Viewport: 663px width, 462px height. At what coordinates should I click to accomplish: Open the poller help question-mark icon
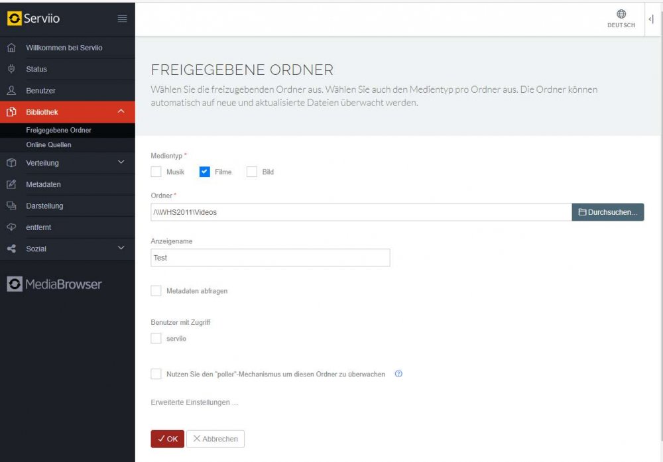398,374
